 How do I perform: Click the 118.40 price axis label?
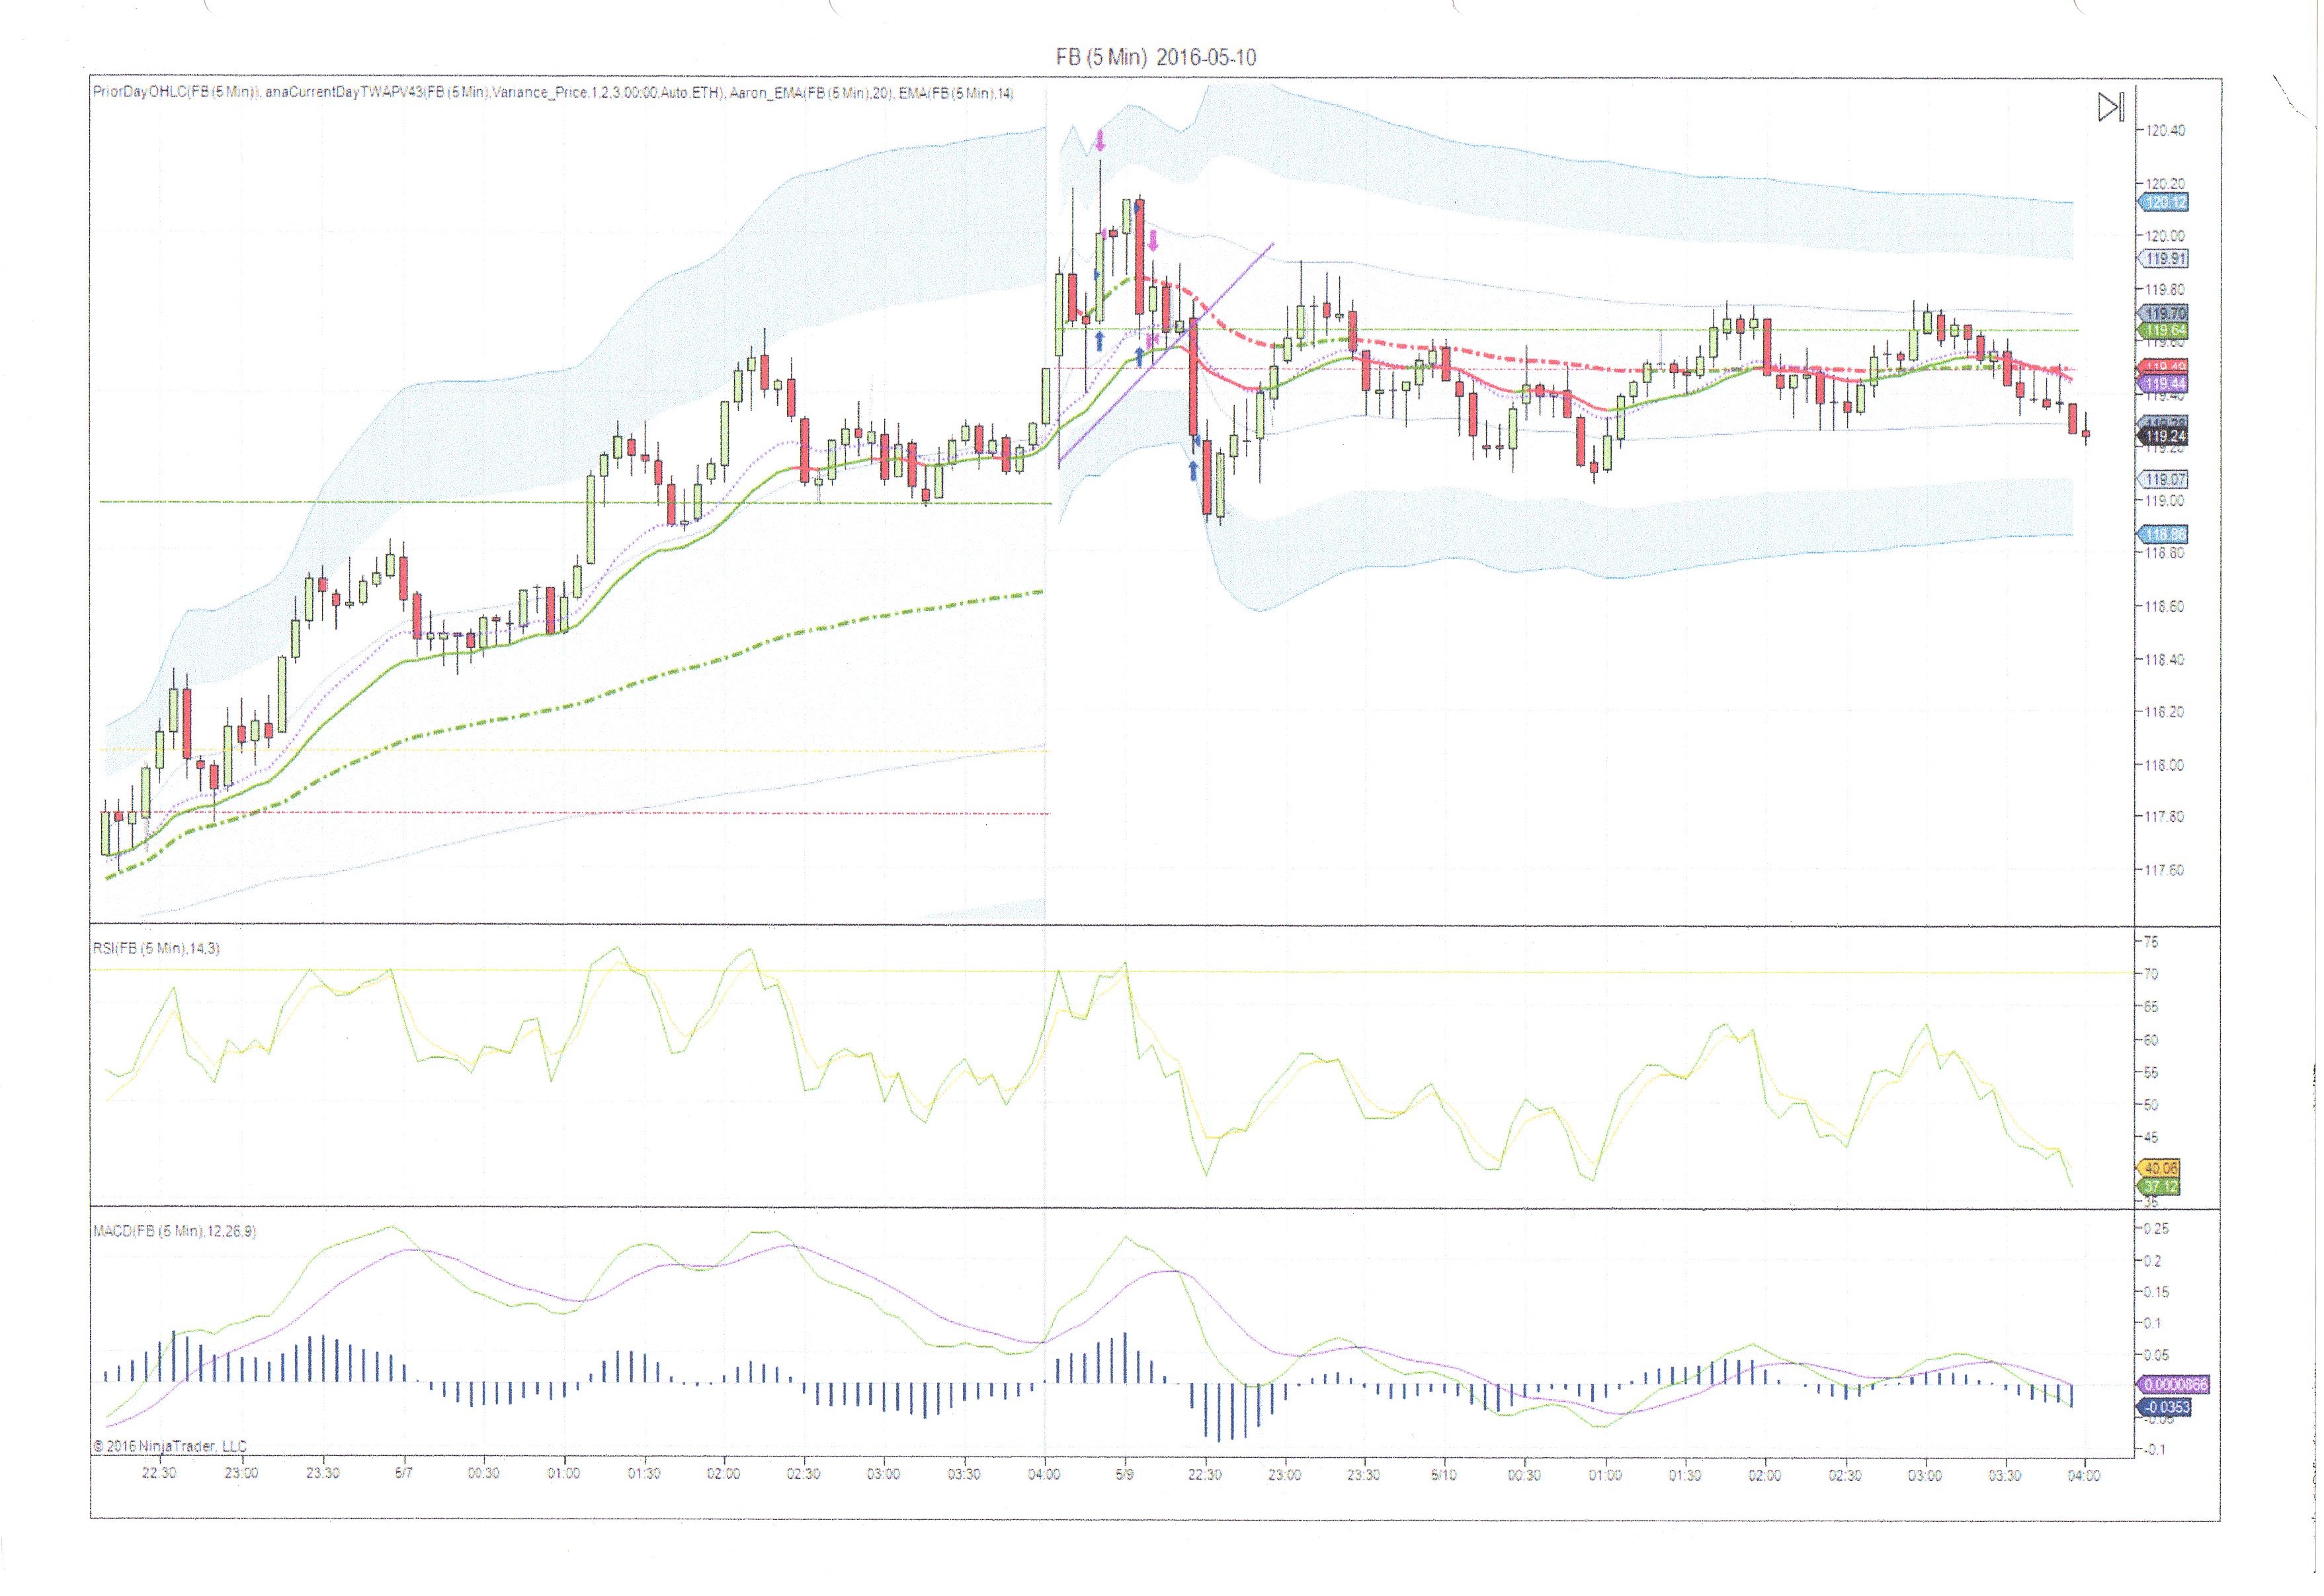pos(2165,660)
